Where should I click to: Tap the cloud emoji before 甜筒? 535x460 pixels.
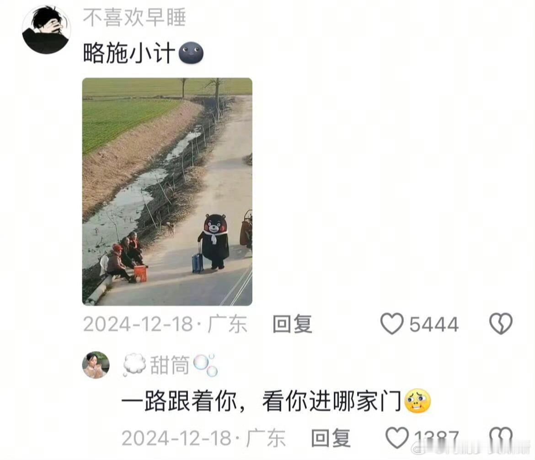[x=134, y=365]
